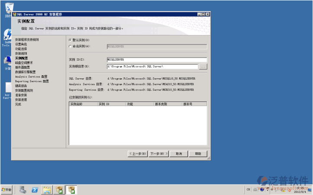The height and width of the screenshot is (195, 313).
Task: Click the Reporting Services 配置 step
Action: [x=32, y=81]
